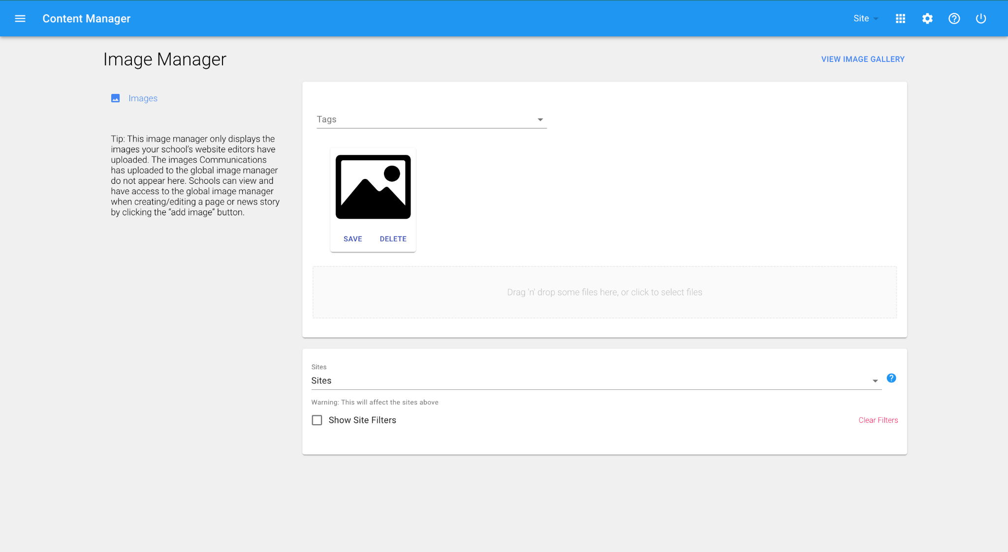Screen dimensions: 1008x552
Task: Click SAVE under the image
Action: pyautogui.click(x=352, y=239)
